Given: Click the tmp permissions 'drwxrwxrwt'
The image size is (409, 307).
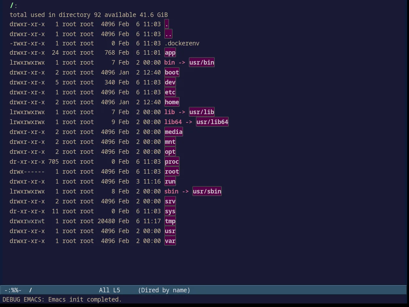Looking at the screenshot, I should 27,221.
